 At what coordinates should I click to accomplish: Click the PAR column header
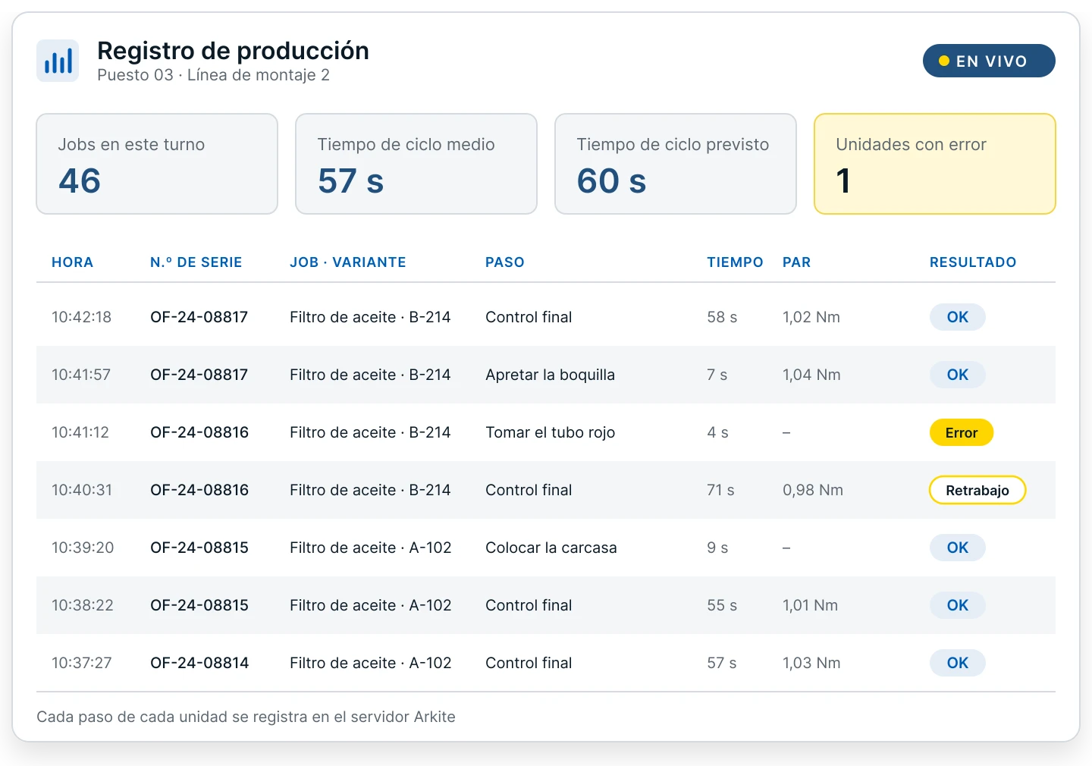click(x=796, y=262)
